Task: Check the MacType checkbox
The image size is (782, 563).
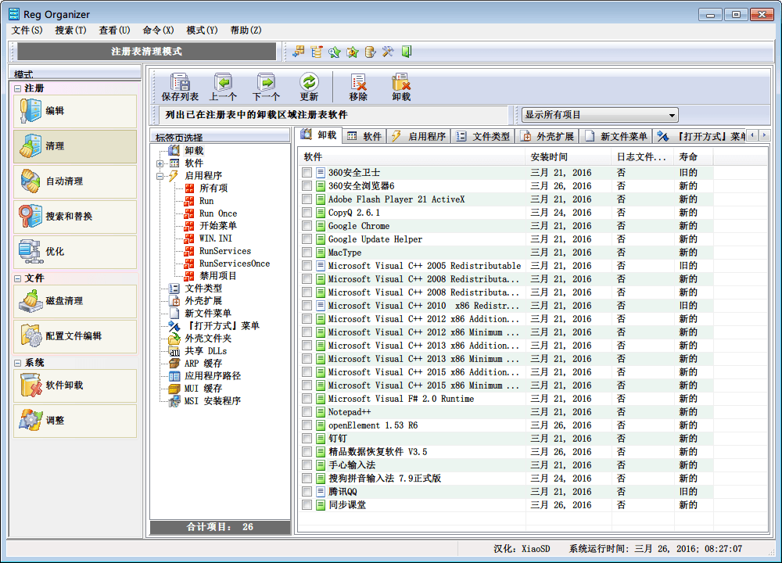Action: point(307,253)
